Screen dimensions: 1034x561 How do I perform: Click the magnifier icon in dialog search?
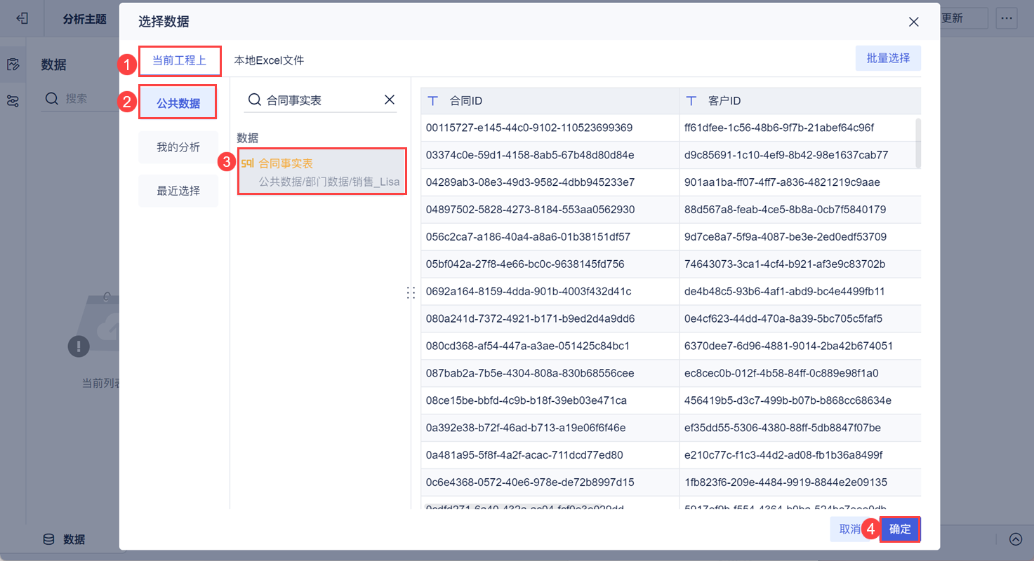click(x=255, y=100)
